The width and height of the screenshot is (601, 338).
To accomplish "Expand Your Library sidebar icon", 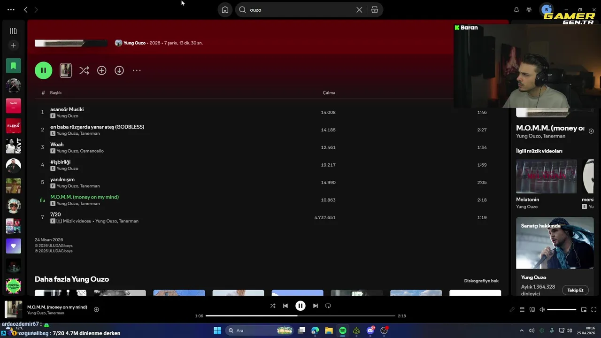I will click(13, 31).
